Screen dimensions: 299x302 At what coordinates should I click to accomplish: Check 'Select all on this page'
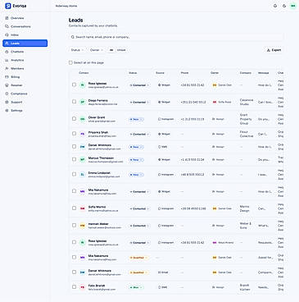coord(70,62)
